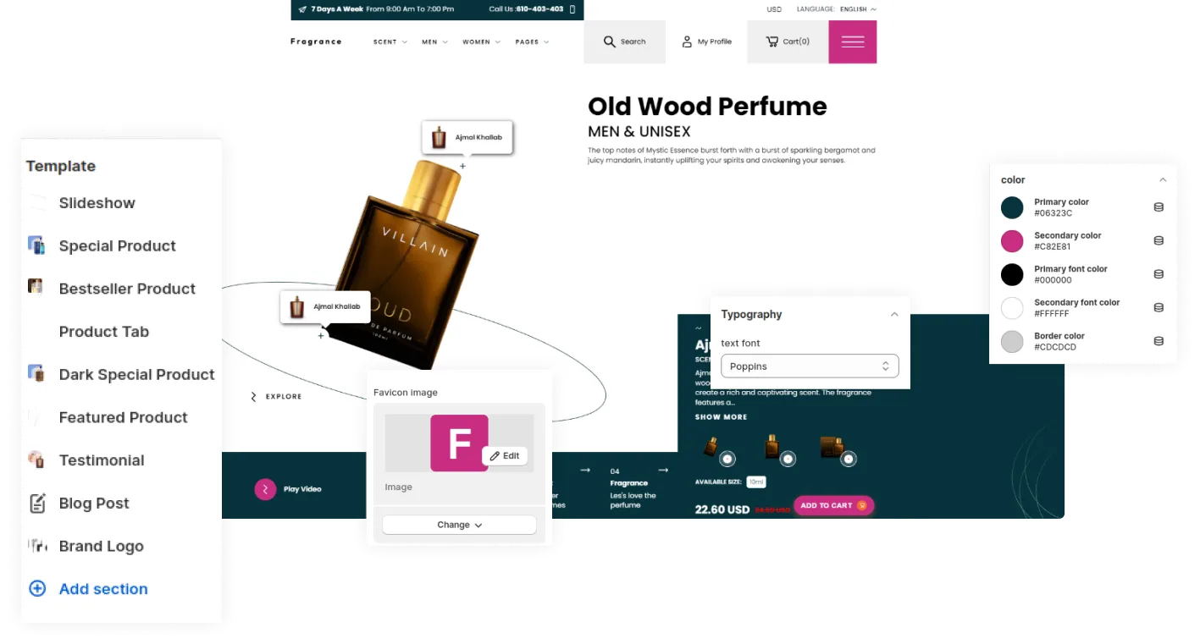Click the Secondary color swatch #C82E81
1200x644 pixels.
1012,240
